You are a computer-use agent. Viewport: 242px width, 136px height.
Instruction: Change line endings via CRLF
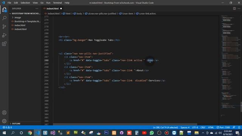click(203, 127)
